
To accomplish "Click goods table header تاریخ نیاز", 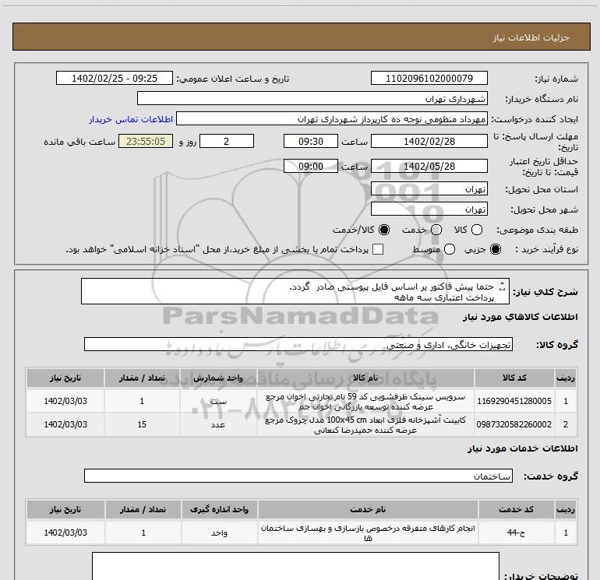I will (65, 378).
